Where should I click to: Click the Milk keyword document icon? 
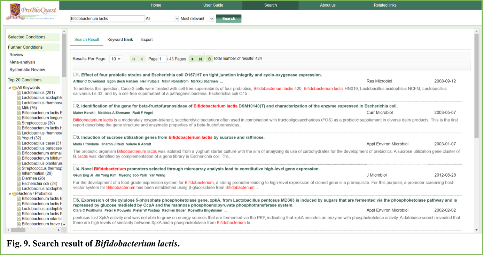tap(19, 108)
